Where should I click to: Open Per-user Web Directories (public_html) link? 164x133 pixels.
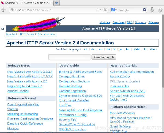127,98
